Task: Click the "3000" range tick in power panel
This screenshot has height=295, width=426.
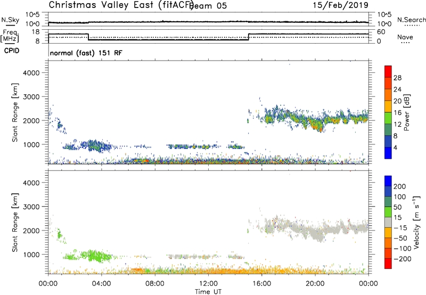Action: tap(31, 97)
